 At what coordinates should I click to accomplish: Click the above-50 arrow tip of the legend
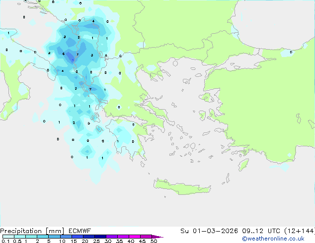(x=157, y=237)
